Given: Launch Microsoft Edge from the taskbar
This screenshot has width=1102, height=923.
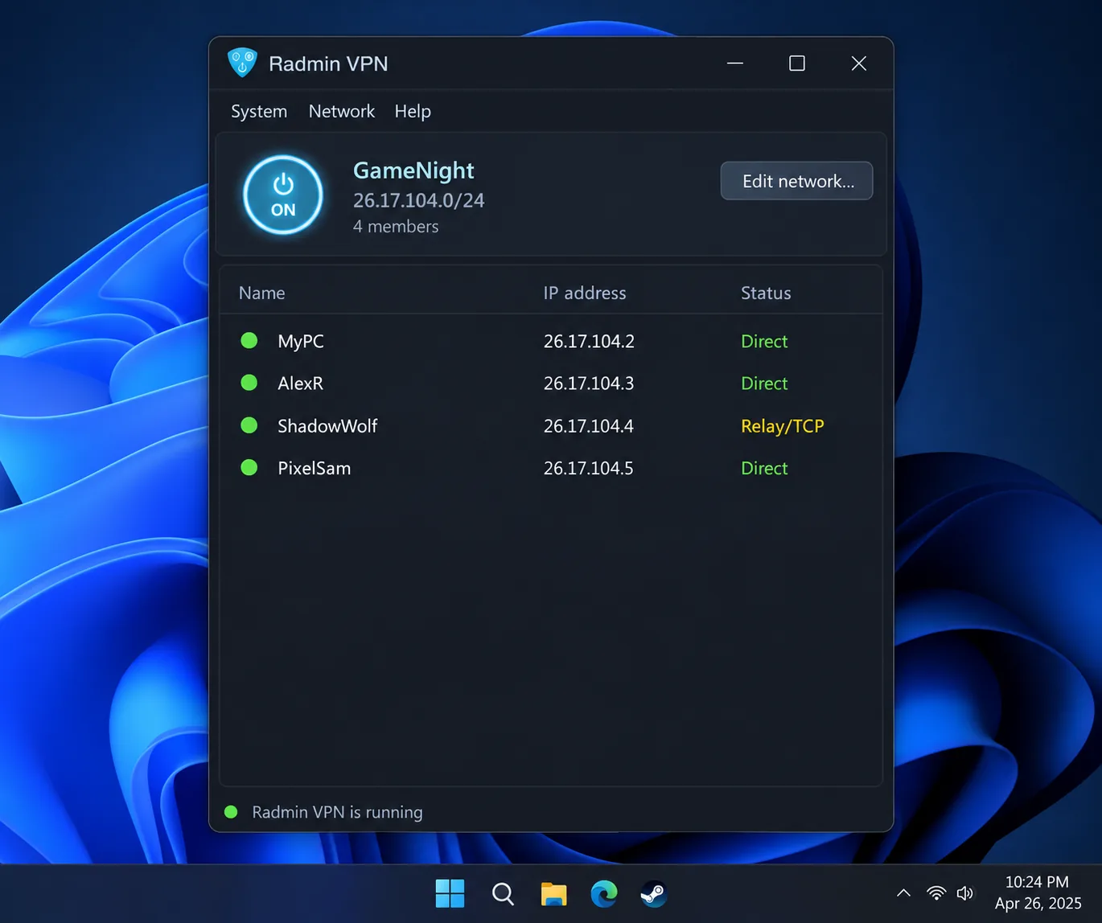Looking at the screenshot, I should pyautogui.click(x=604, y=893).
